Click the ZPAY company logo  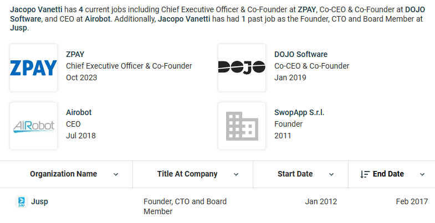34,68
